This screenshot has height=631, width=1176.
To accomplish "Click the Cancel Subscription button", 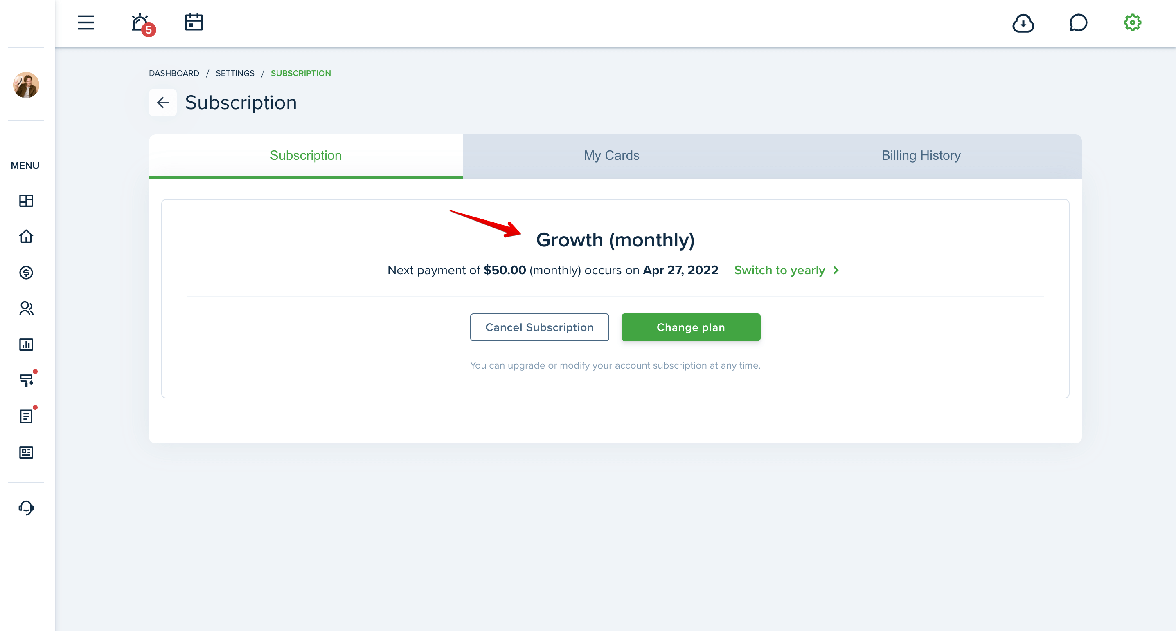I will (x=539, y=327).
